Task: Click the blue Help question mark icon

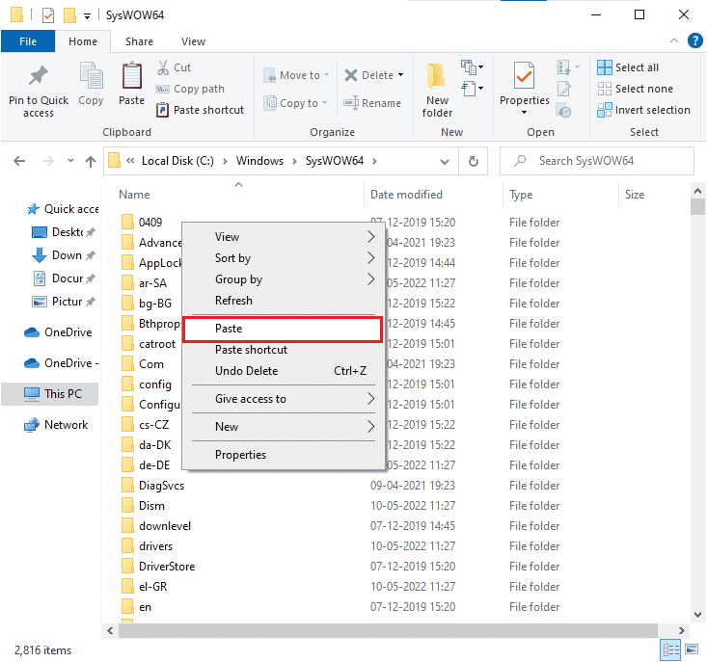Action: point(694,41)
